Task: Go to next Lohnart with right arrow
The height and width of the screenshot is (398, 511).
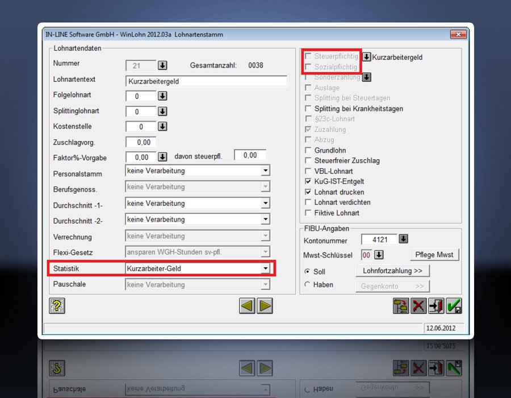Action: pyautogui.click(x=265, y=306)
